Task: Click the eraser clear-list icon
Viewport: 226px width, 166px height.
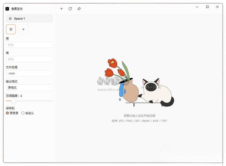Action: pos(79,9)
